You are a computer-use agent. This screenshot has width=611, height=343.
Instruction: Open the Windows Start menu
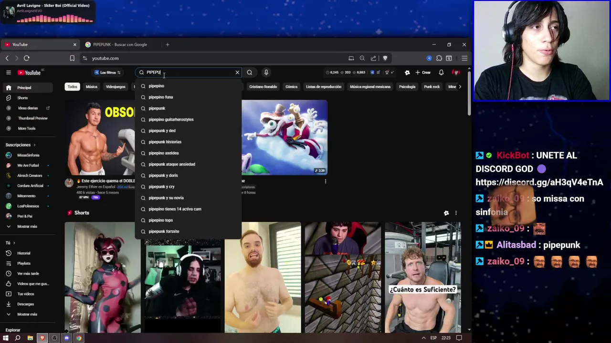coord(6,338)
